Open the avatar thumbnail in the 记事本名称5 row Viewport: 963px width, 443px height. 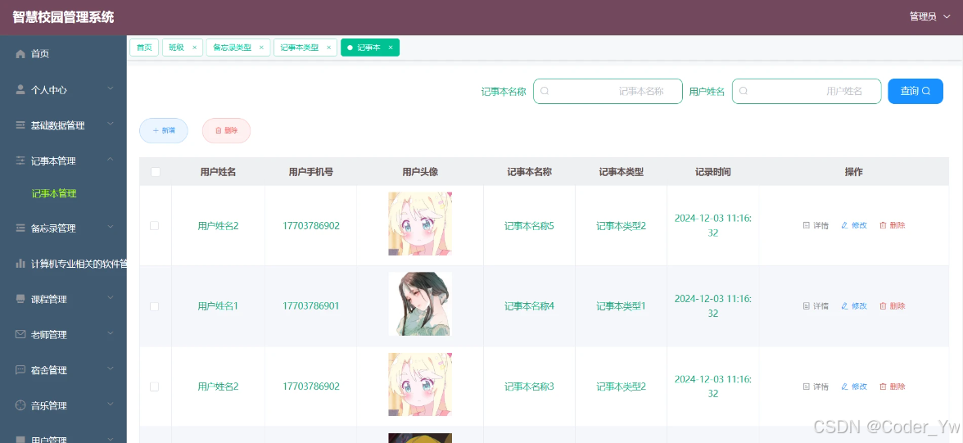pyautogui.click(x=420, y=224)
